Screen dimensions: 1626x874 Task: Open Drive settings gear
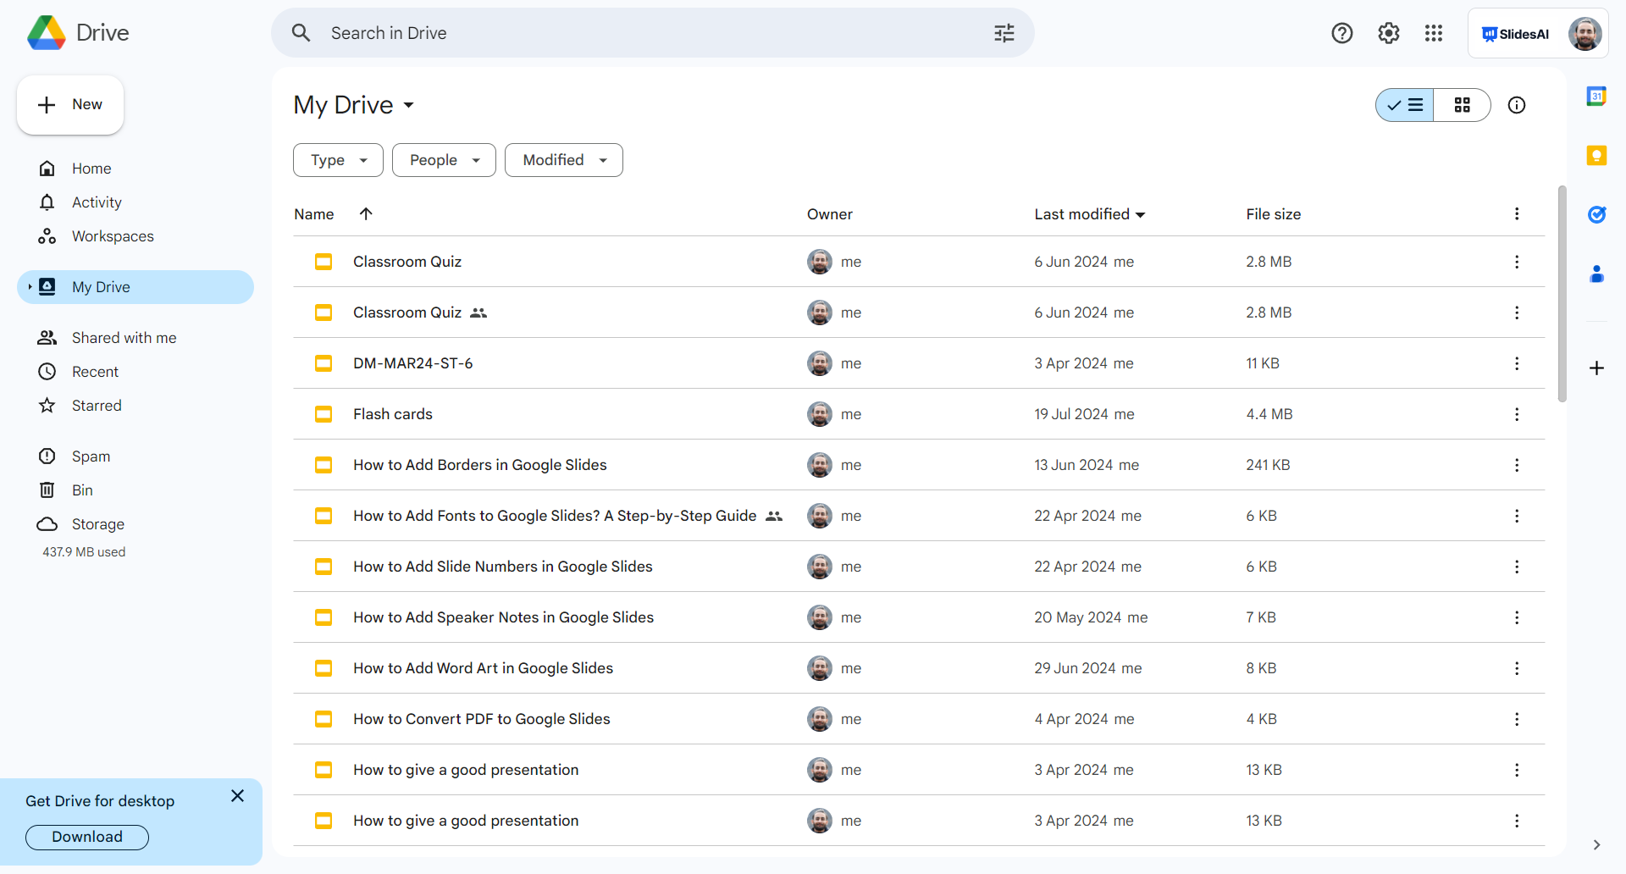point(1388,33)
